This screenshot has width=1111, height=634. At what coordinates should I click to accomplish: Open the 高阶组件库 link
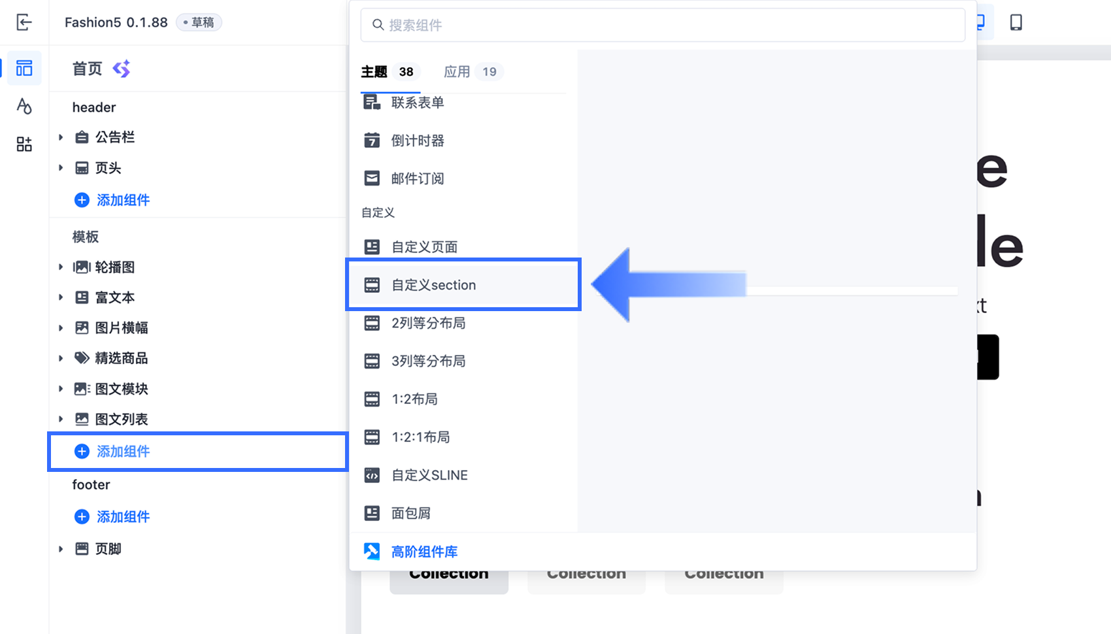424,552
